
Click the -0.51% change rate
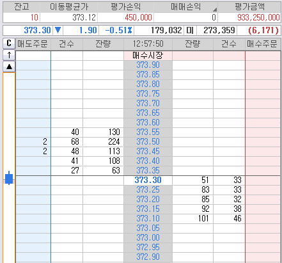tap(118, 30)
